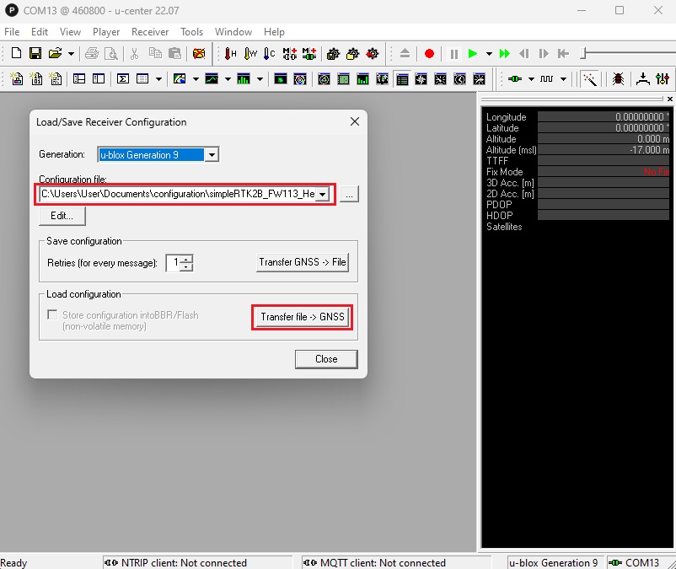Screen dimensions: 676x569
Task: Increase the Retries spinner value
Action: (186, 258)
